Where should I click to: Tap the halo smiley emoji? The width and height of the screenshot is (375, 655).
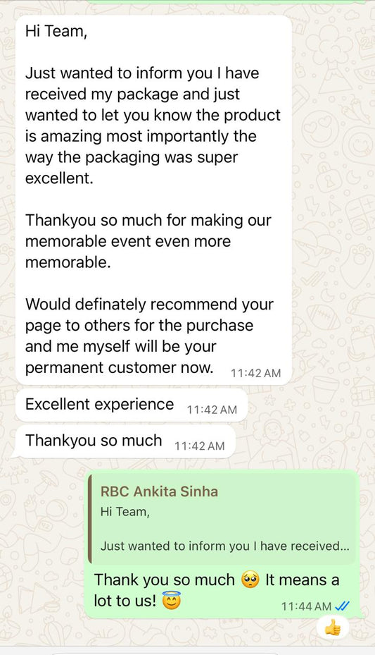click(x=171, y=600)
